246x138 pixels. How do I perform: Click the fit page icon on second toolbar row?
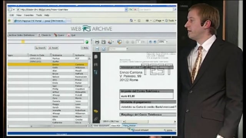coord(103,49)
